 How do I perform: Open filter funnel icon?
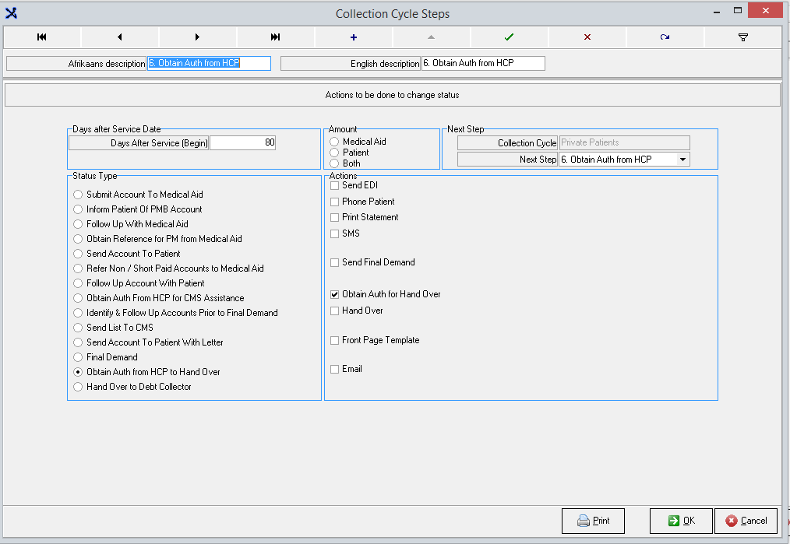coord(742,37)
